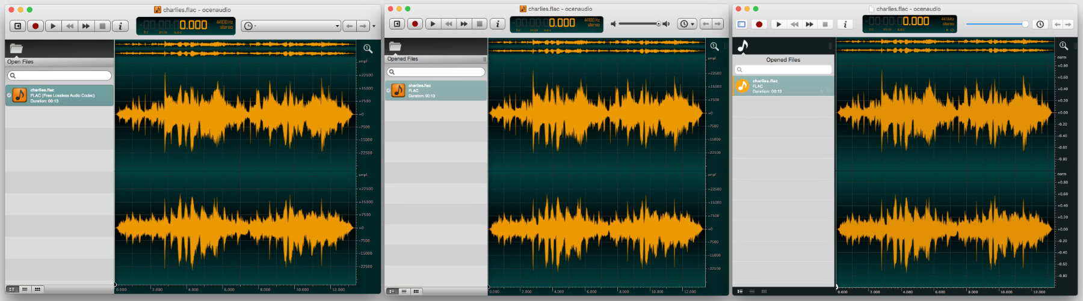Click search field in middle window sidebar

(x=436, y=72)
